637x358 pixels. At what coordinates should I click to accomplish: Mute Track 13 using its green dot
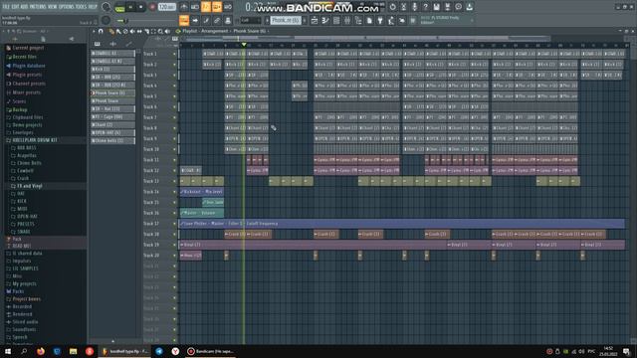pos(175,181)
